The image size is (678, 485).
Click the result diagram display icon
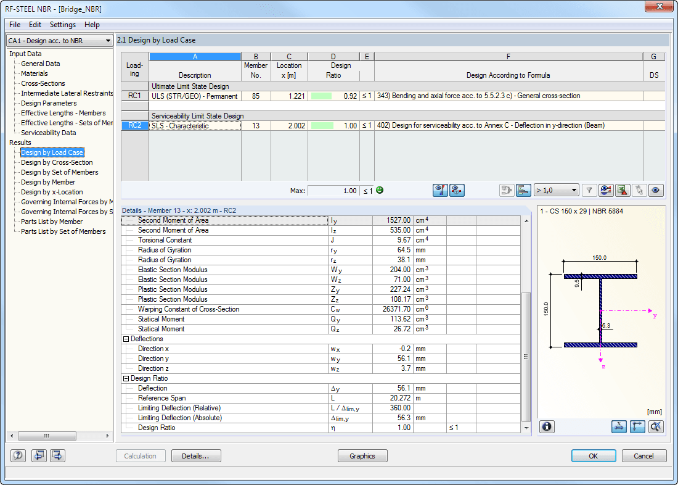(x=457, y=190)
